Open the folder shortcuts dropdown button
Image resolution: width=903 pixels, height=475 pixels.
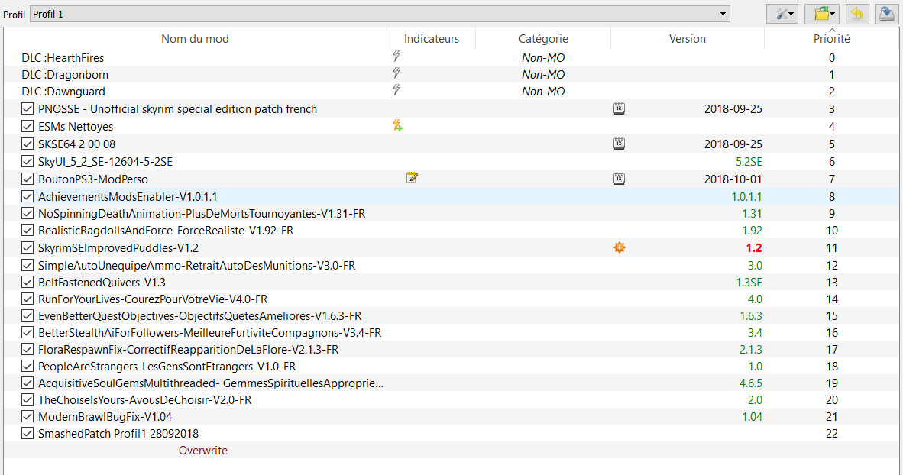click(824, 14)
